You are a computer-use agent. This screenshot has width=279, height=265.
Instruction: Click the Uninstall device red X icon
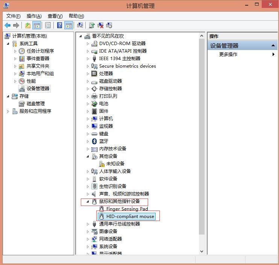100,25
